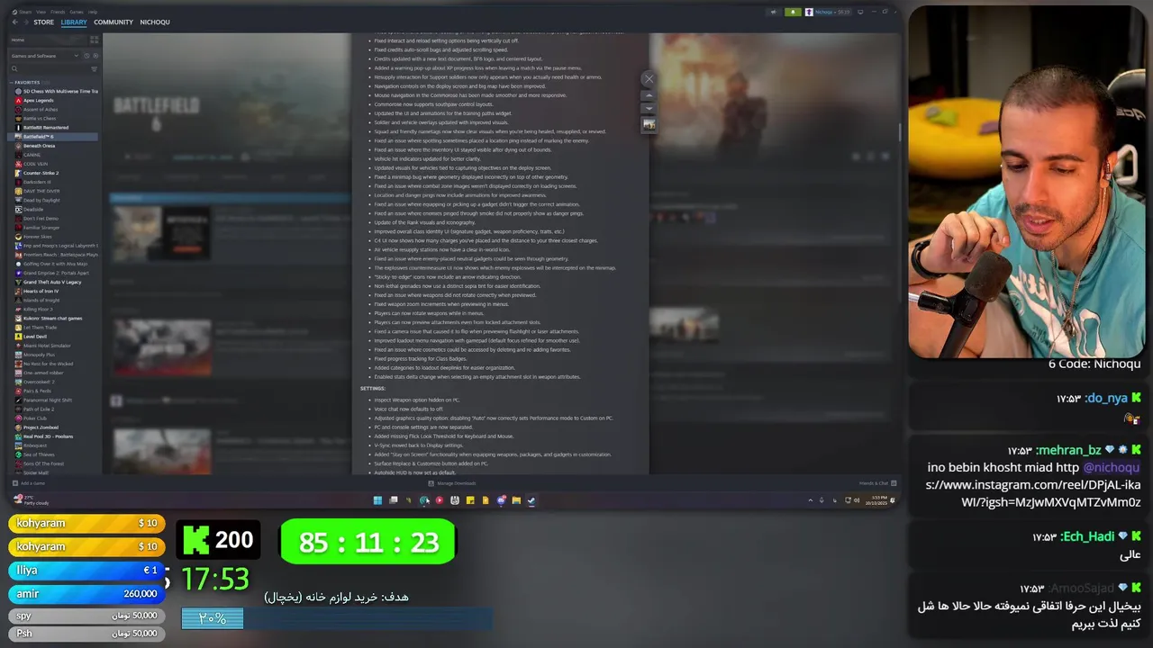
Task: Select Battlefield 6 in library list
Action: 54,137
